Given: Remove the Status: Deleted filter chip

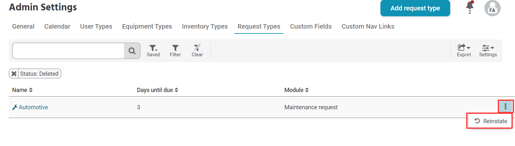Looking at the screenshot, I should tap(14, 74).
